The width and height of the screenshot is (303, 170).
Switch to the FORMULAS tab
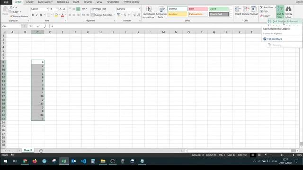62,2
